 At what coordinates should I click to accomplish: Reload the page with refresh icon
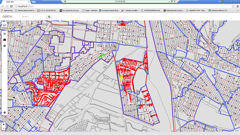[11, 6]
